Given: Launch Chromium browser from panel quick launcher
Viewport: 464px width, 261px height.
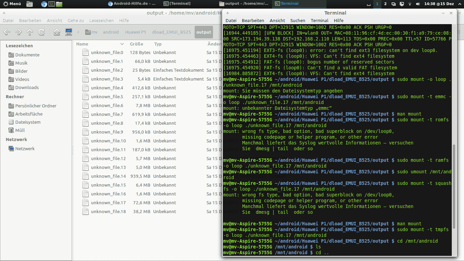Looking at the screenshot, I should (44, 4).
